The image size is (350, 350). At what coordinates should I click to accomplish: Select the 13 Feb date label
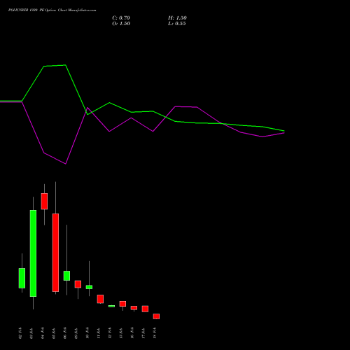[121, 333]
